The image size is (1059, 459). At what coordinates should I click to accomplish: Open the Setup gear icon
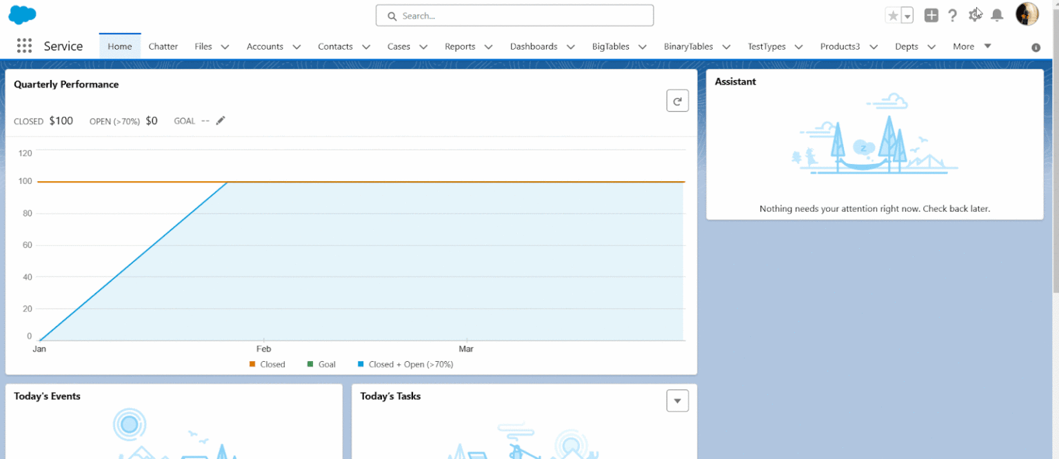pos(974,15)
